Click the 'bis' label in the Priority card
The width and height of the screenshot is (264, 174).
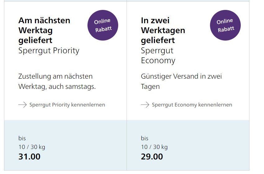pos(22,138)
